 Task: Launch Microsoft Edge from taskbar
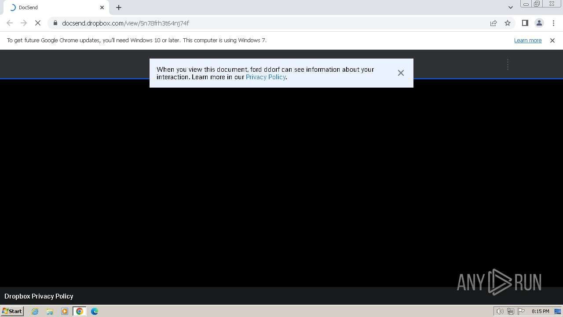pos(95,311)
